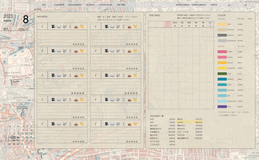Open the TOP tab
Viewport: 259px width, 160px height.
point(44,5)
